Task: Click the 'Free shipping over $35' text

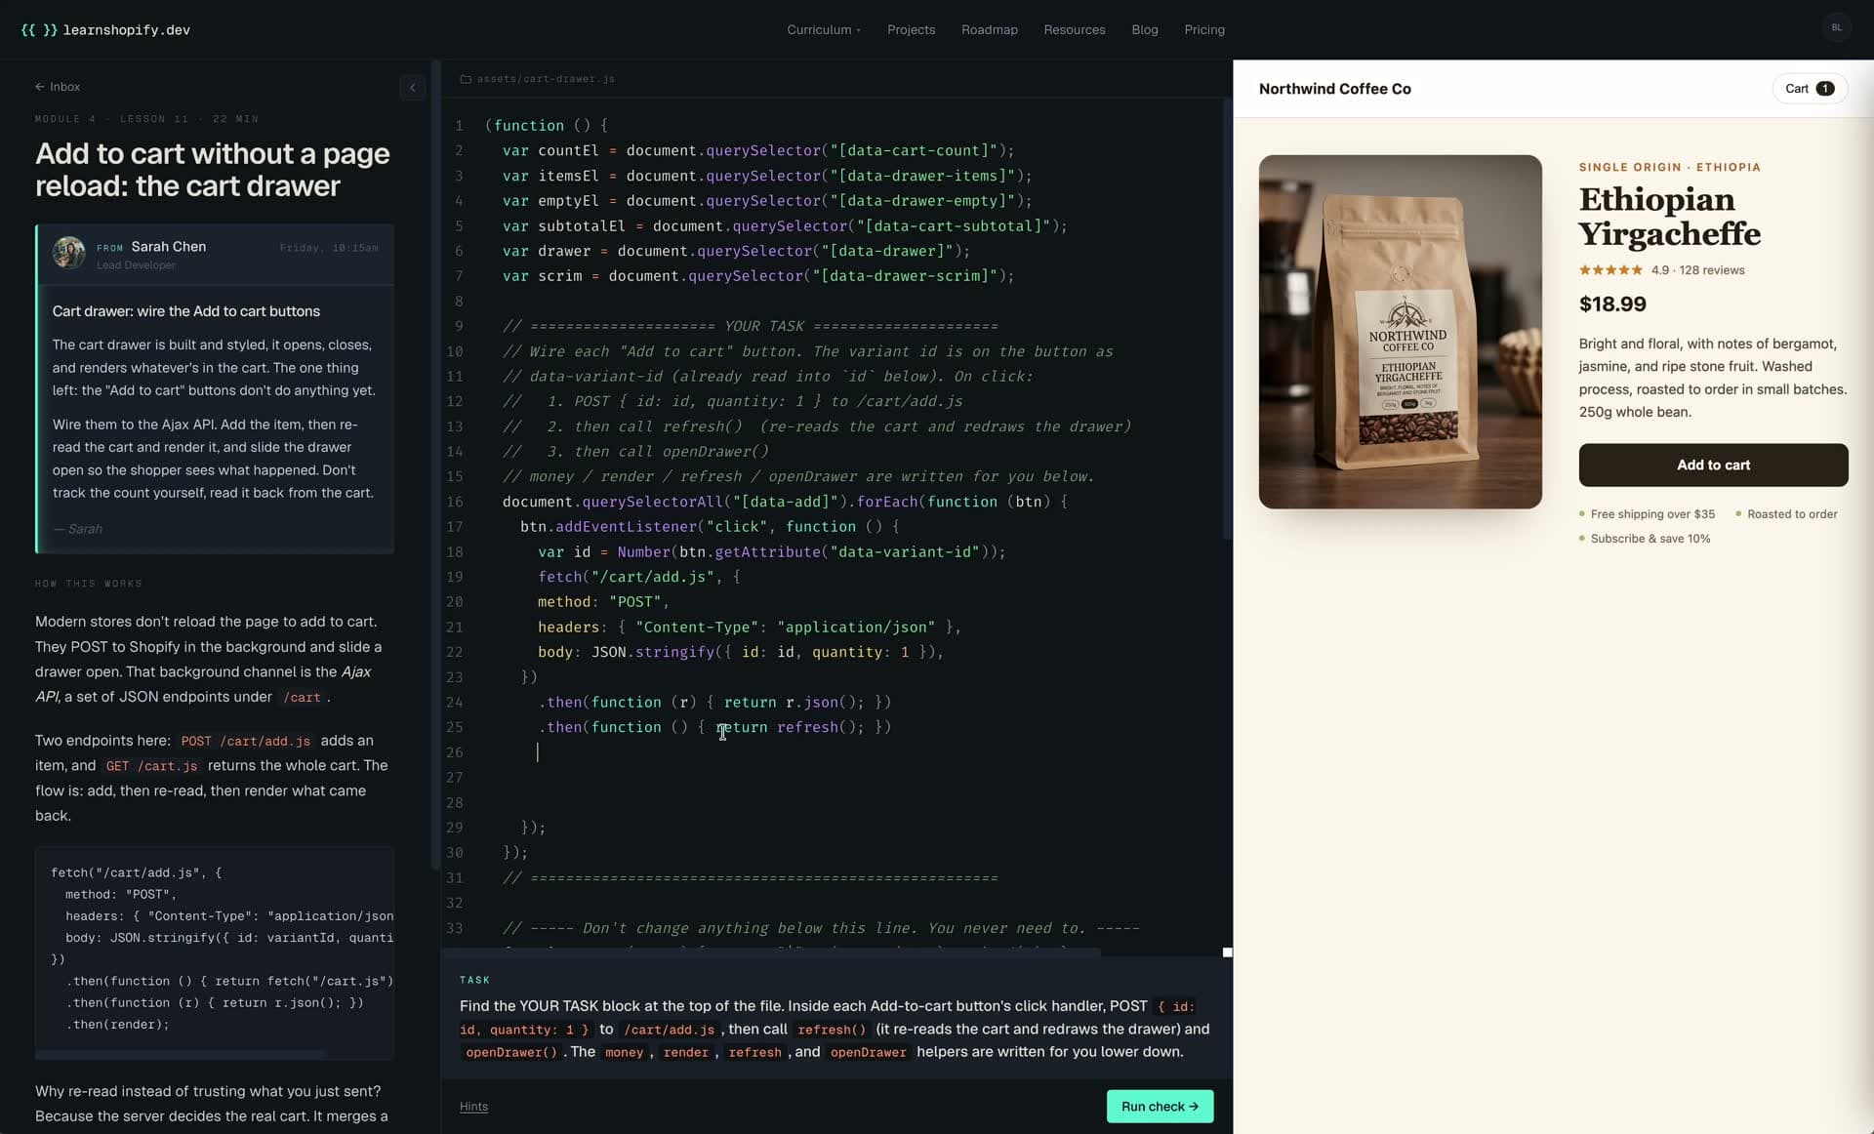Action: (x=1651, y=514)
